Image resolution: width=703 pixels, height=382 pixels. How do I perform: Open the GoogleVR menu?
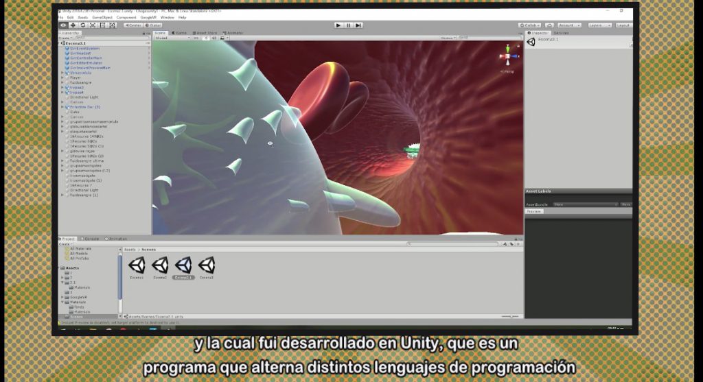pos(148,17)
